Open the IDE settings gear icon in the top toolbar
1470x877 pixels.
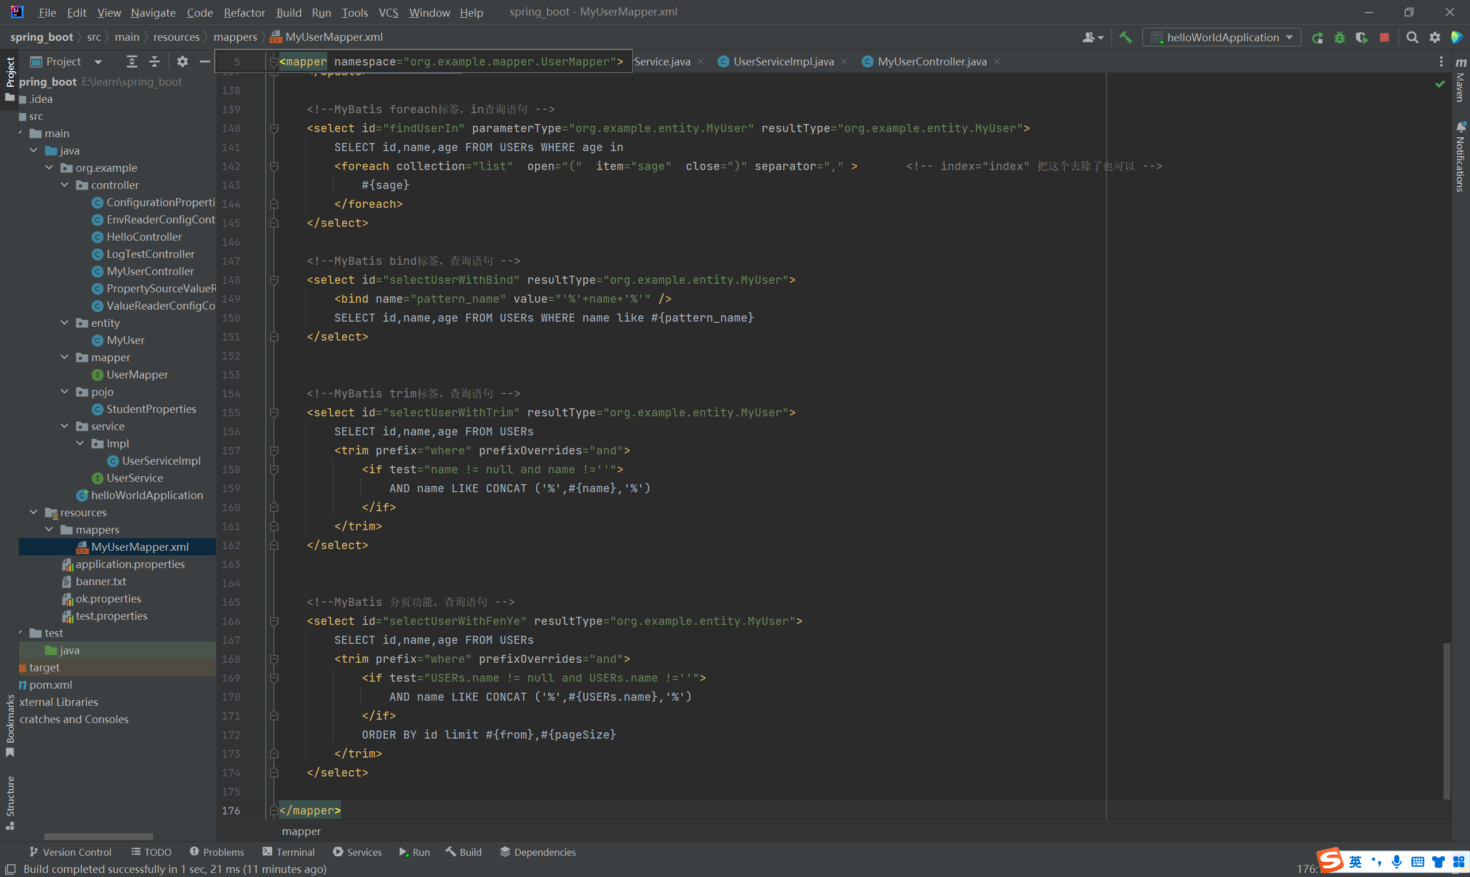point(1434,38)
